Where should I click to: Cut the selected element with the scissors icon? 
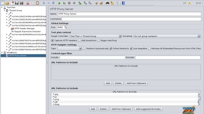[28, 3]
